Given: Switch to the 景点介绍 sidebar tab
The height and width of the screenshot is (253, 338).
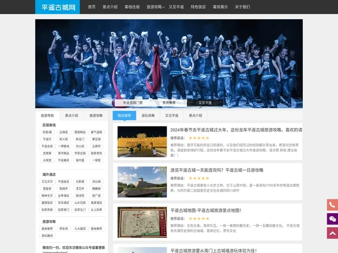Looking at the screenshot, I should point(71,116).
